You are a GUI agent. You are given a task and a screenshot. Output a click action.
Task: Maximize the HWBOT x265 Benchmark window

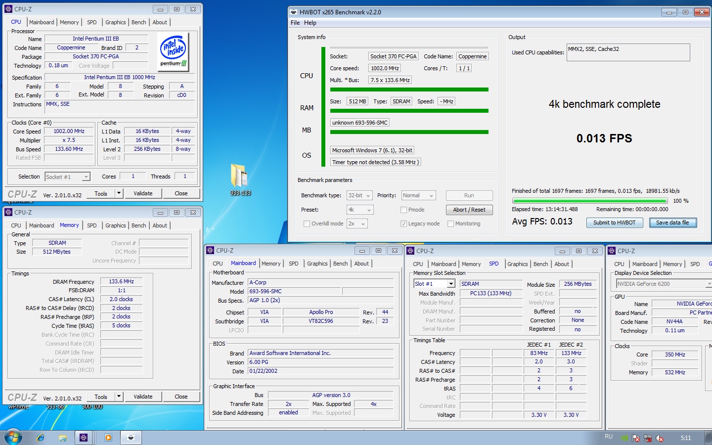[685, 12]
